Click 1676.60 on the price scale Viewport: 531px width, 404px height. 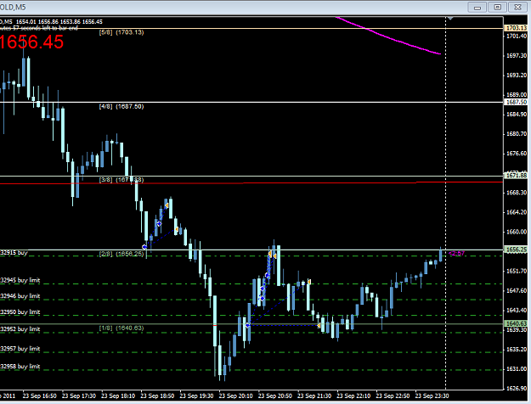(517, 154)
